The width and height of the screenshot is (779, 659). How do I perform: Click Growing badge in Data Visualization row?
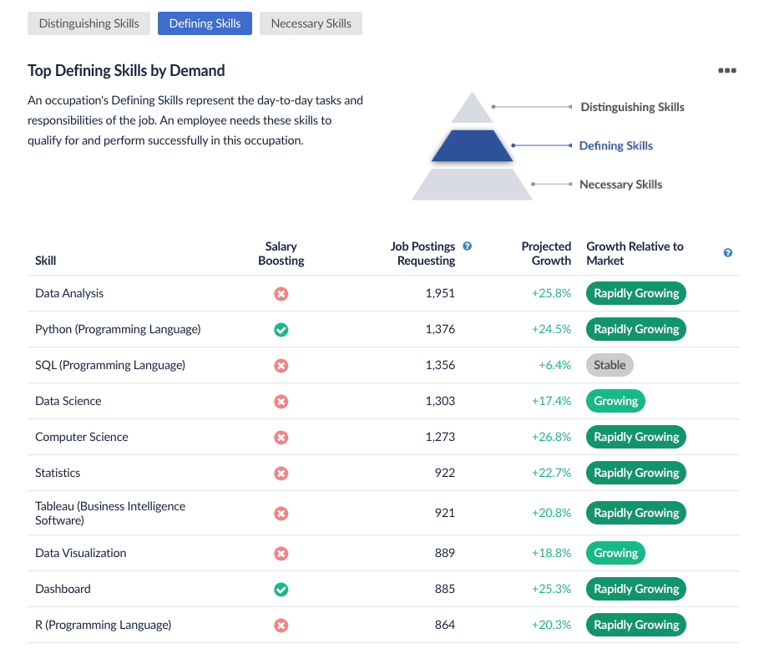(615, 553)
